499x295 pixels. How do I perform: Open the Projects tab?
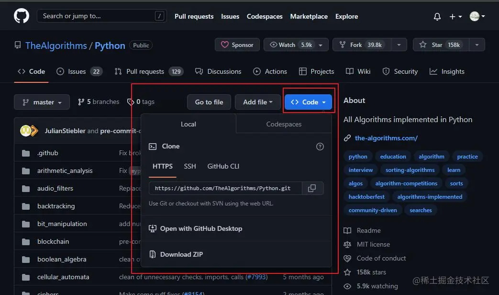coord(317,71)
